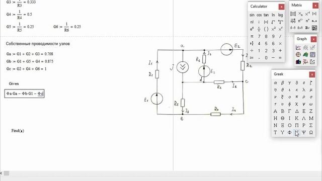The height and width of the screenshot is (181, 322).
Task: Click the Russian heading Собственные проводимости узлов
Action: pyautogui.click(x=38, y=44)
